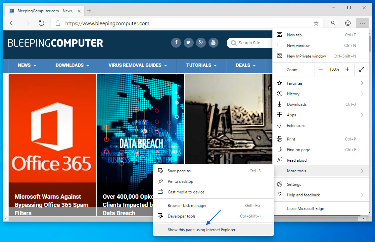Open BleepingComputer YouTube icon
Screen dimensions: 375x242
(213, 43)
